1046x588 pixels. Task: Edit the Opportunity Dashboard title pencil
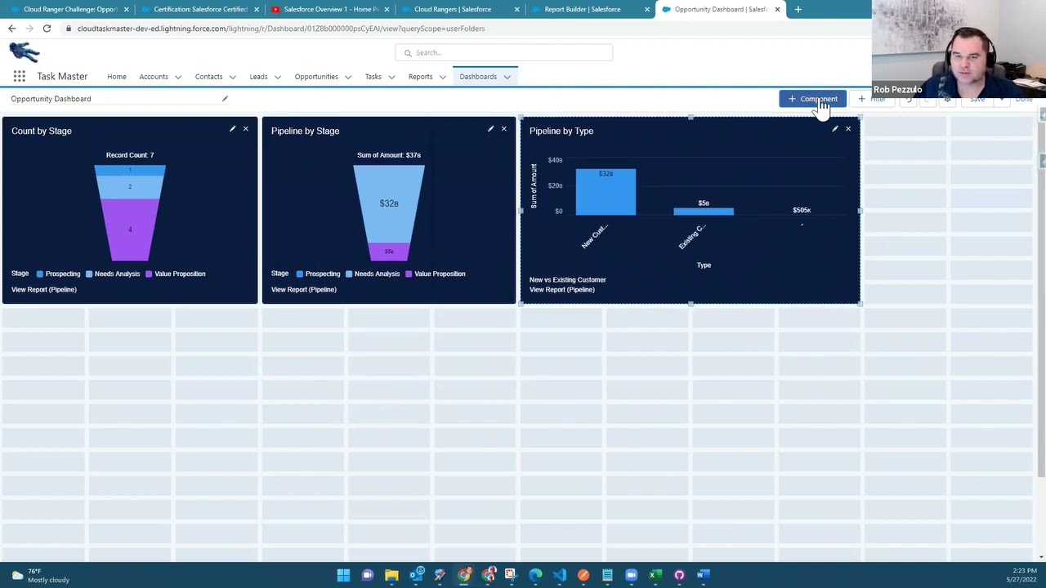(x=225, y=99)
